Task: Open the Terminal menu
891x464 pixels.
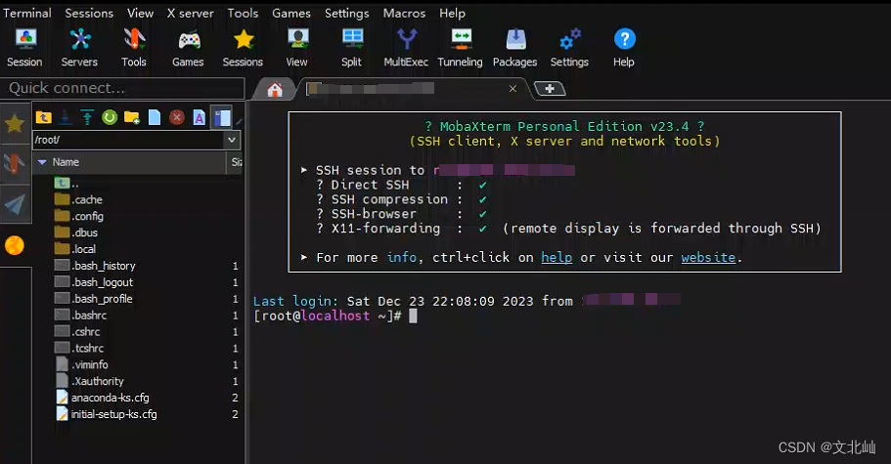Action: 26,13
